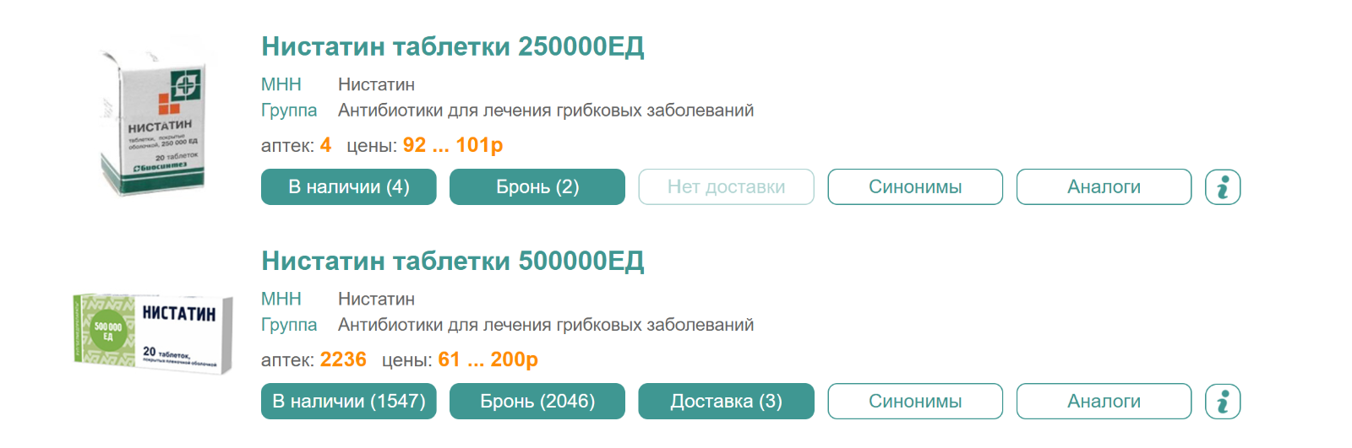Open the Нистатин таблетки 250000ЕД title link
Image resolution: width=1352 pixels, height=448 pixels.
point(452,46)
